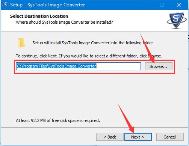The width and height of the screenshot is (189, 146).
Task: Click the highlighted C:\Program Files install path text
Action: (57, 66)
